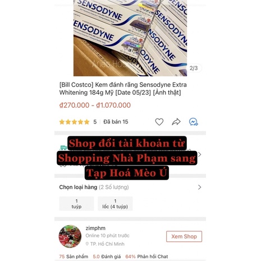Open the zimphm shop name link
The image size is (261, 261).
click(95, 228)
